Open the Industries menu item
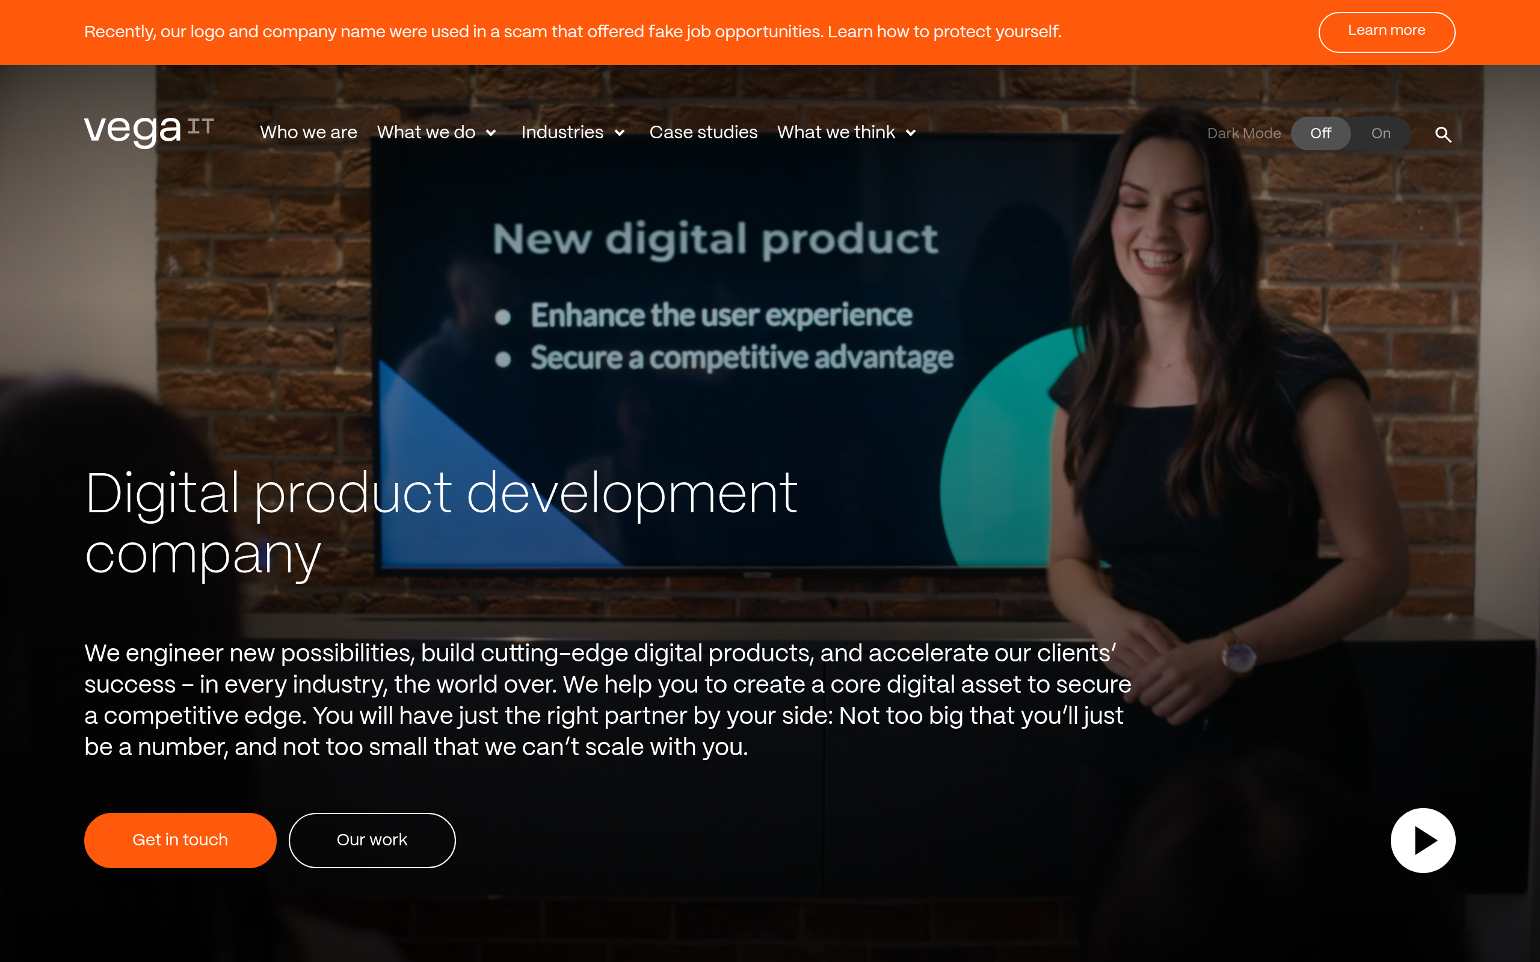 562,132
